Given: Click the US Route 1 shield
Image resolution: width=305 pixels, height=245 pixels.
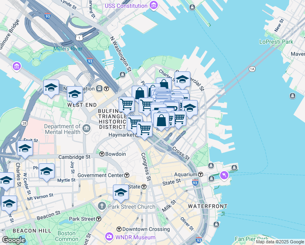Looking at the screenshot, I should point(79,38).
